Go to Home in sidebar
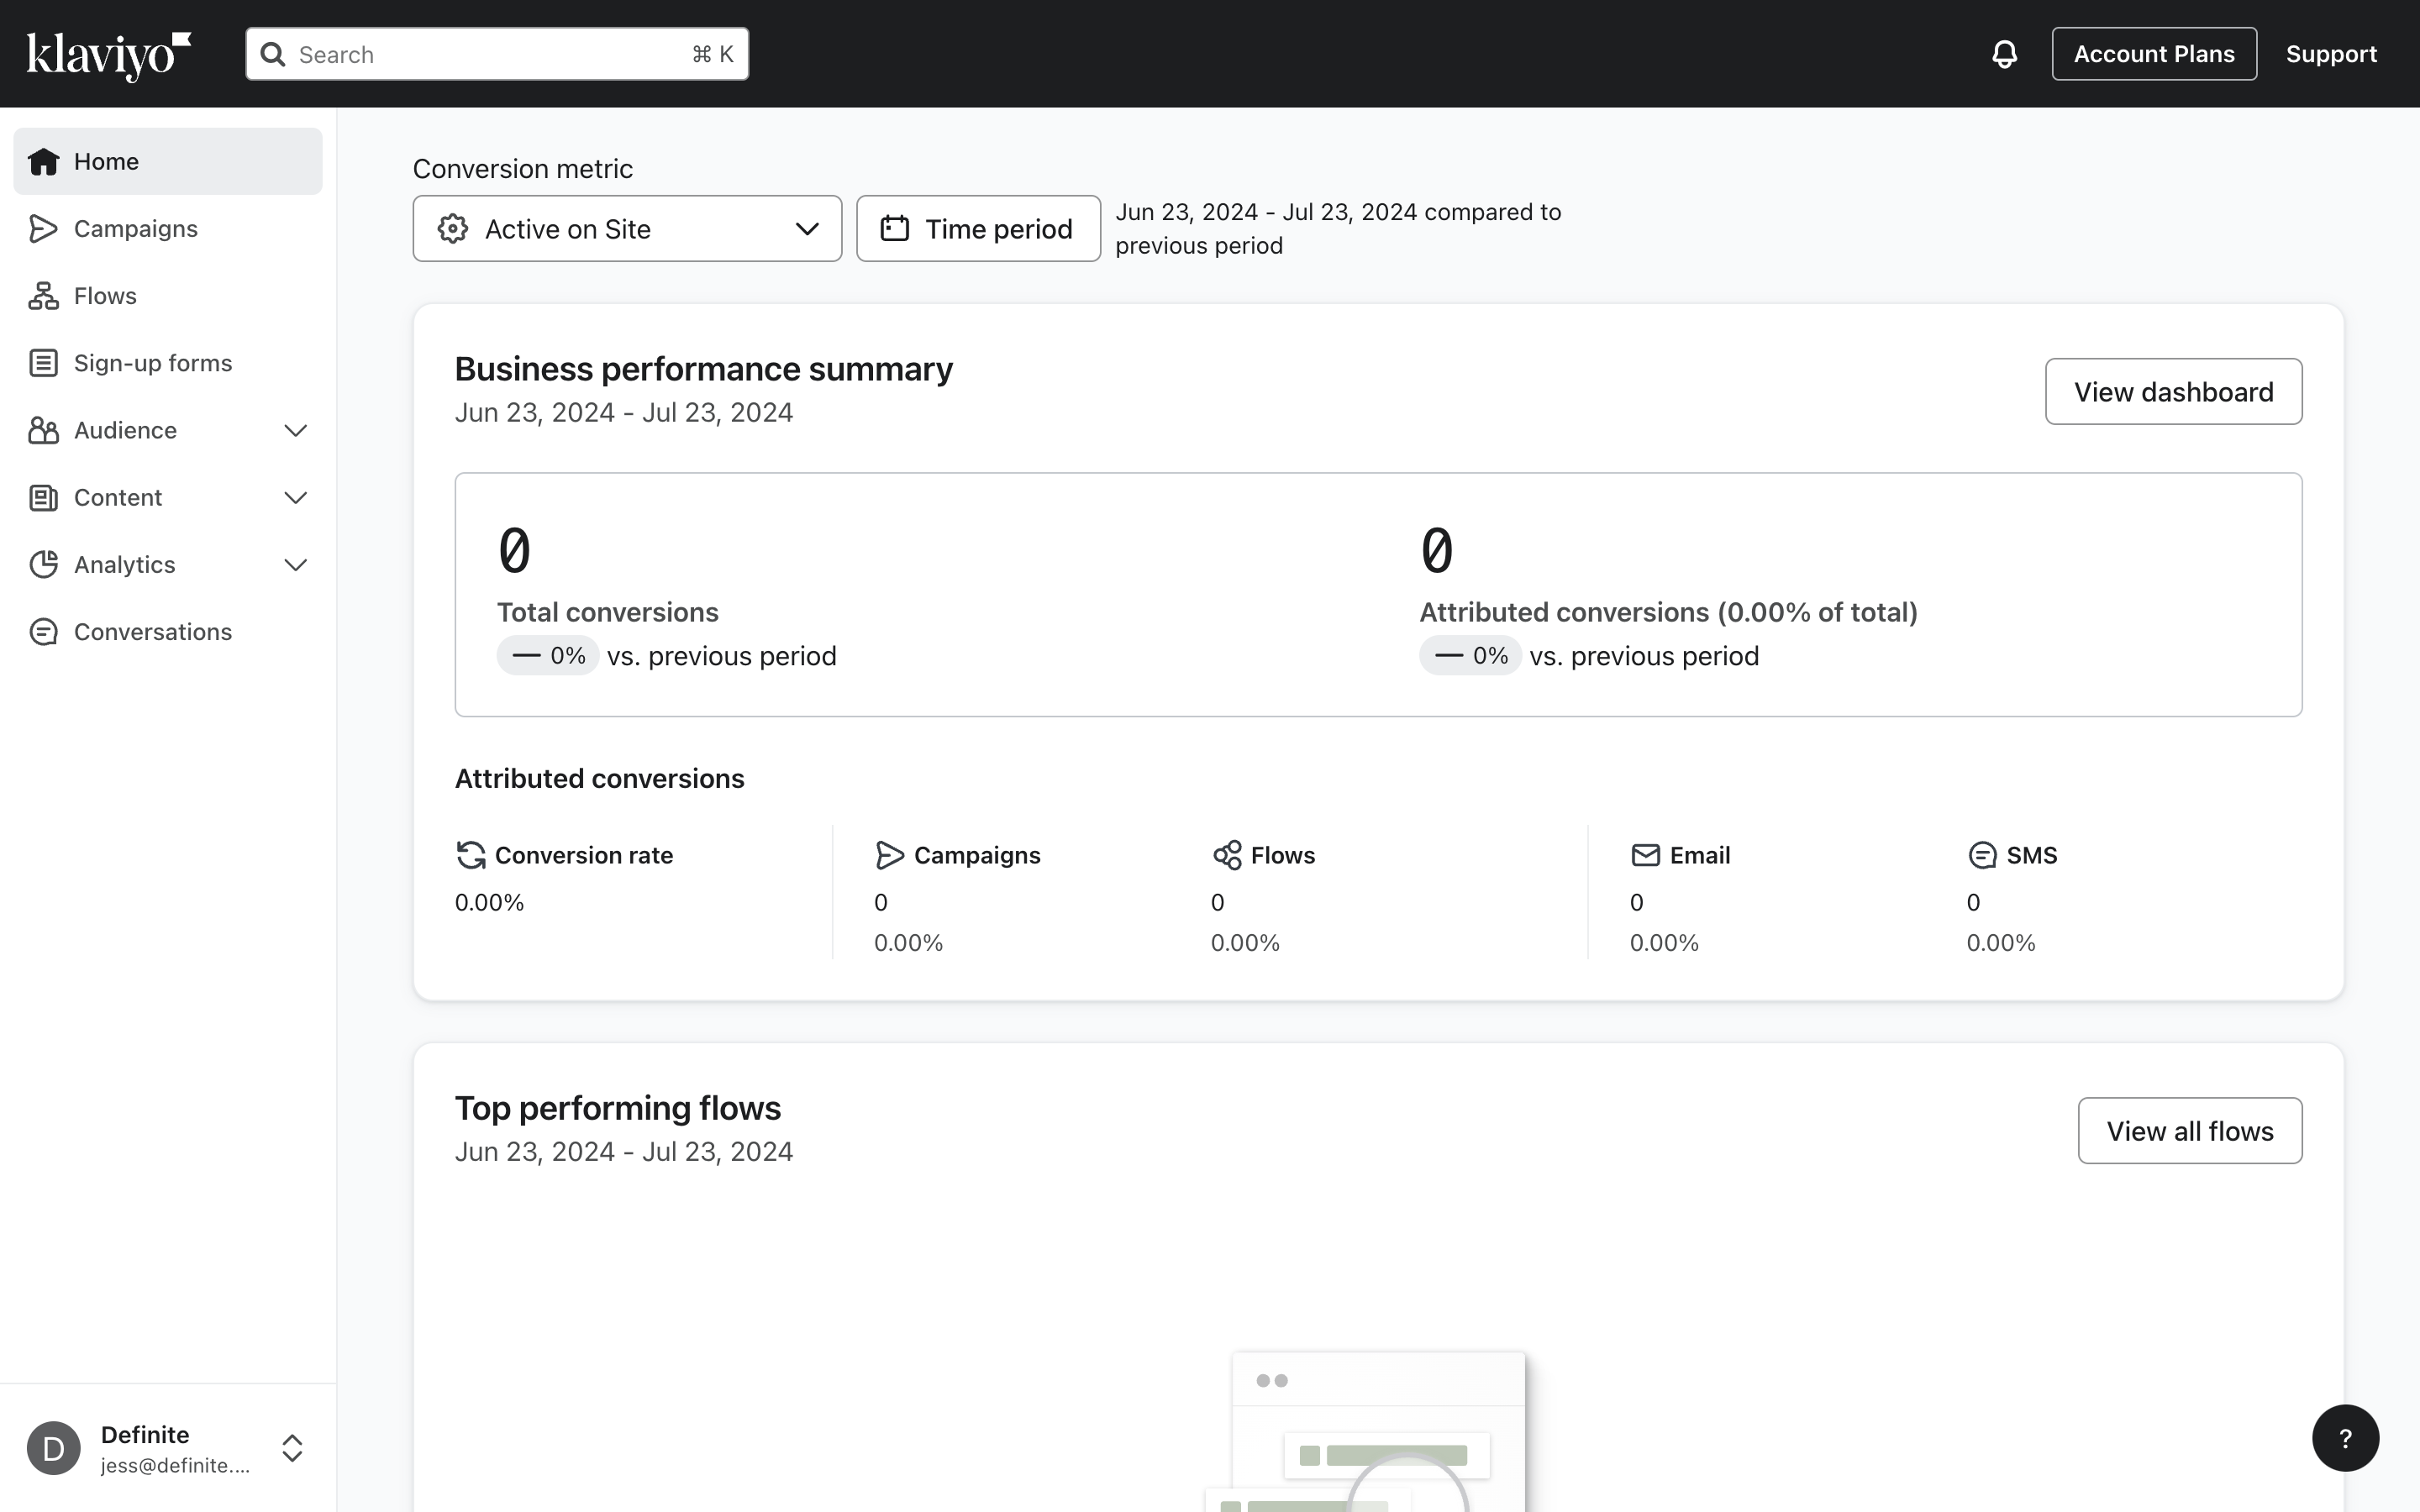 click(106, 162)
